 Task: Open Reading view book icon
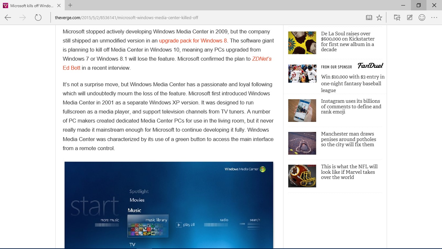369,18
